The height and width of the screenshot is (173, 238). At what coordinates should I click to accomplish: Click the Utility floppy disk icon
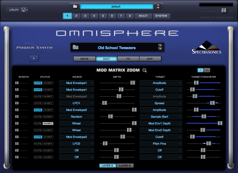point(23,10)
